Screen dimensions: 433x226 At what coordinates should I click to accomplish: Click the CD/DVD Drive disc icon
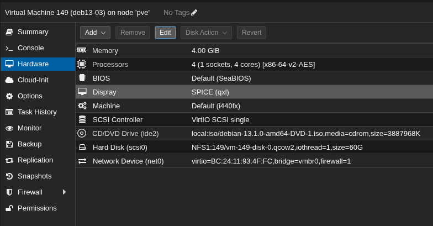tap(82, 133)
